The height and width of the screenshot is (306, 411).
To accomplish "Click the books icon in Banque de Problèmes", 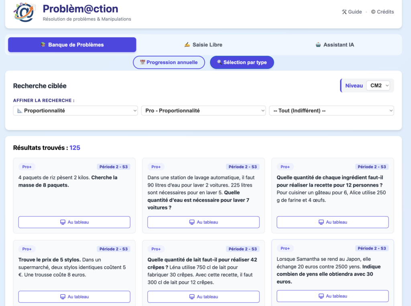I will 43,45.
